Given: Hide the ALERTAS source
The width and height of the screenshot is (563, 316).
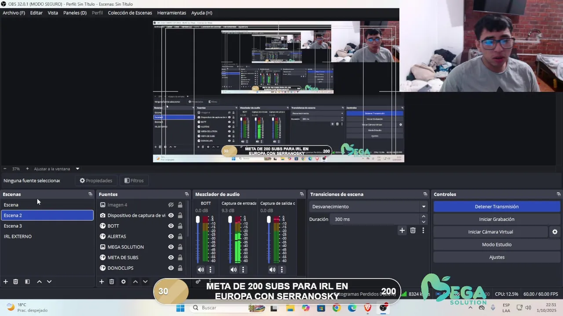Looking at the screenshot, I should 171,237.
